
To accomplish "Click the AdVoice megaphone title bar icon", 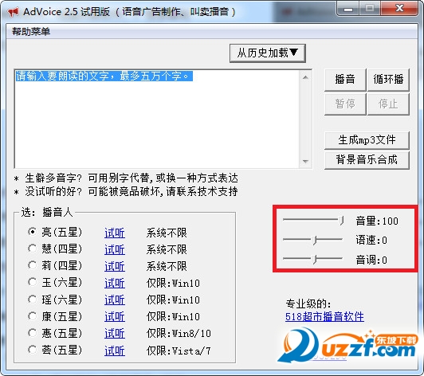I will [13, 12].
